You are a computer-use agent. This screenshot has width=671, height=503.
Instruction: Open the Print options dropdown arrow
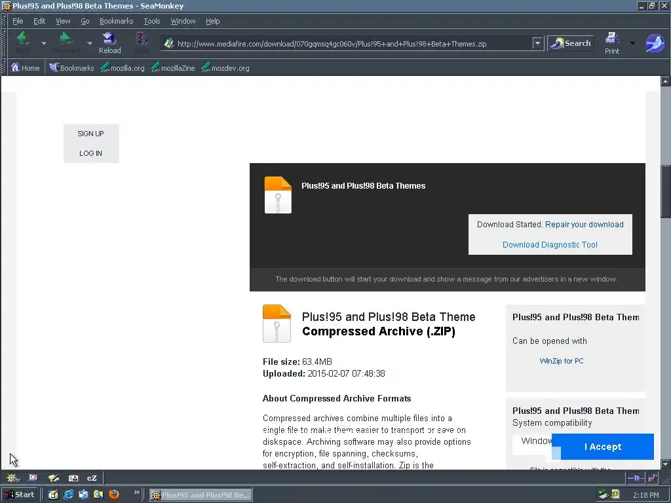point(632,43)
